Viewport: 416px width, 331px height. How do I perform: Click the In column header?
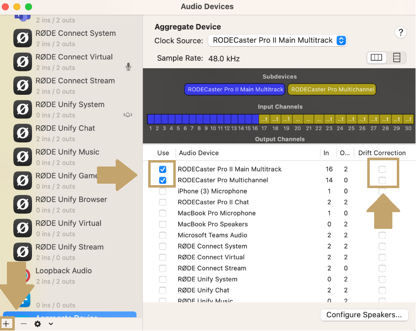(326, 153)
